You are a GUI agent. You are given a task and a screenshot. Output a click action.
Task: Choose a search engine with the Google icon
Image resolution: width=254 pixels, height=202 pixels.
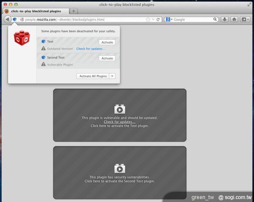[168, 19]
